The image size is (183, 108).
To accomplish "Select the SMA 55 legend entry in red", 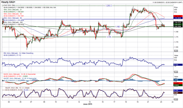I will (x=13, y=14).
